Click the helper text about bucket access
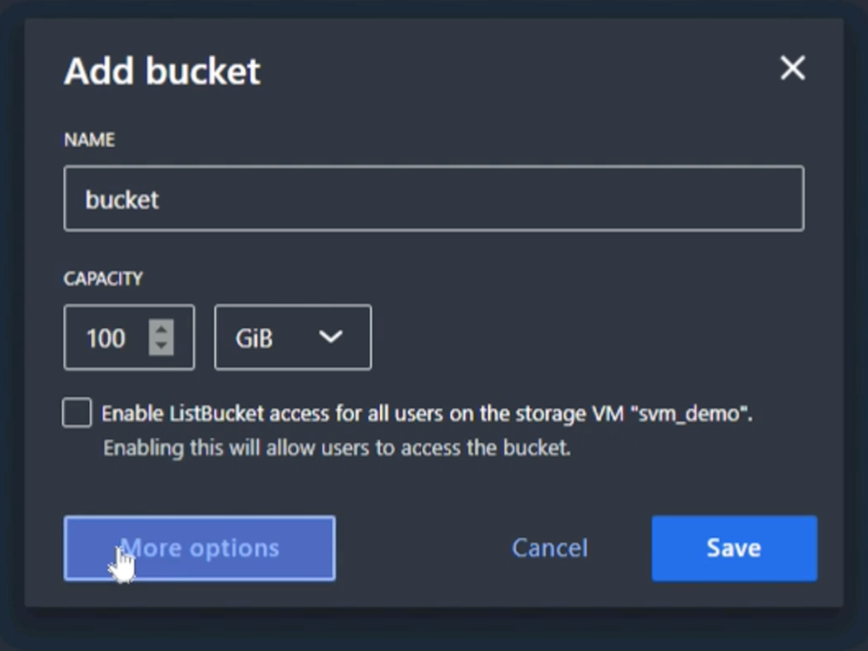The height and width of the screenshot is (651, 868). pyautogui.click(x=336, y=449)
